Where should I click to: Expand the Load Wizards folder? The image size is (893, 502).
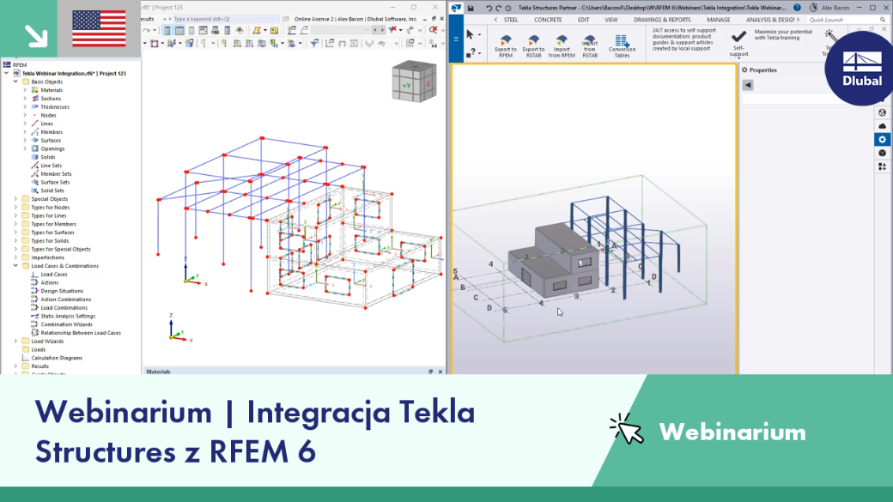coord(16,341)
